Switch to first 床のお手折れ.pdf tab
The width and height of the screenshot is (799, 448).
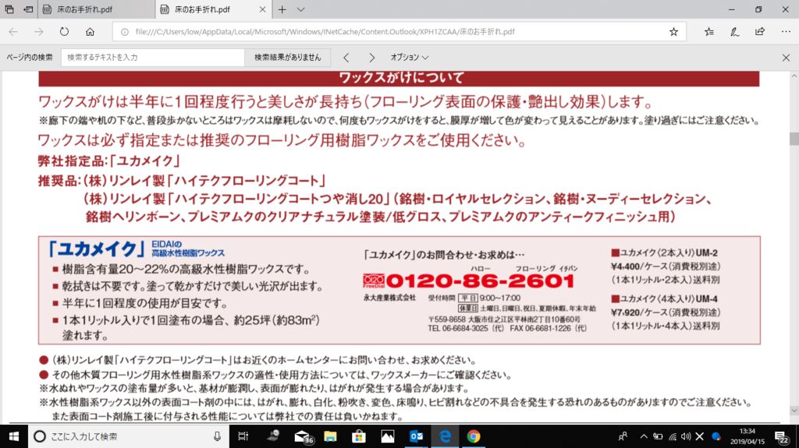97,9
